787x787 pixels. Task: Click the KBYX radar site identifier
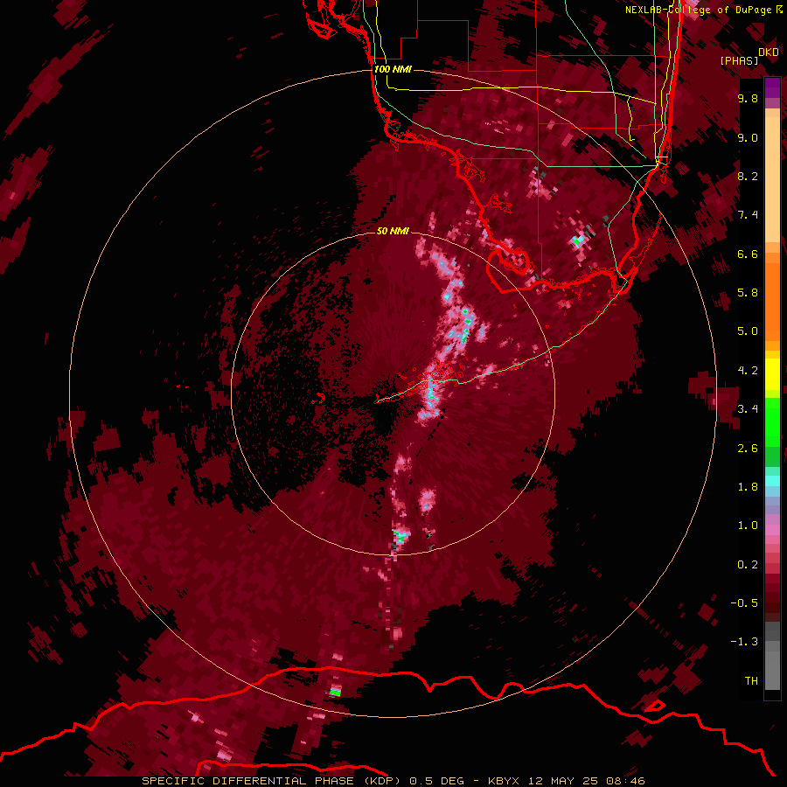[505, 781]
